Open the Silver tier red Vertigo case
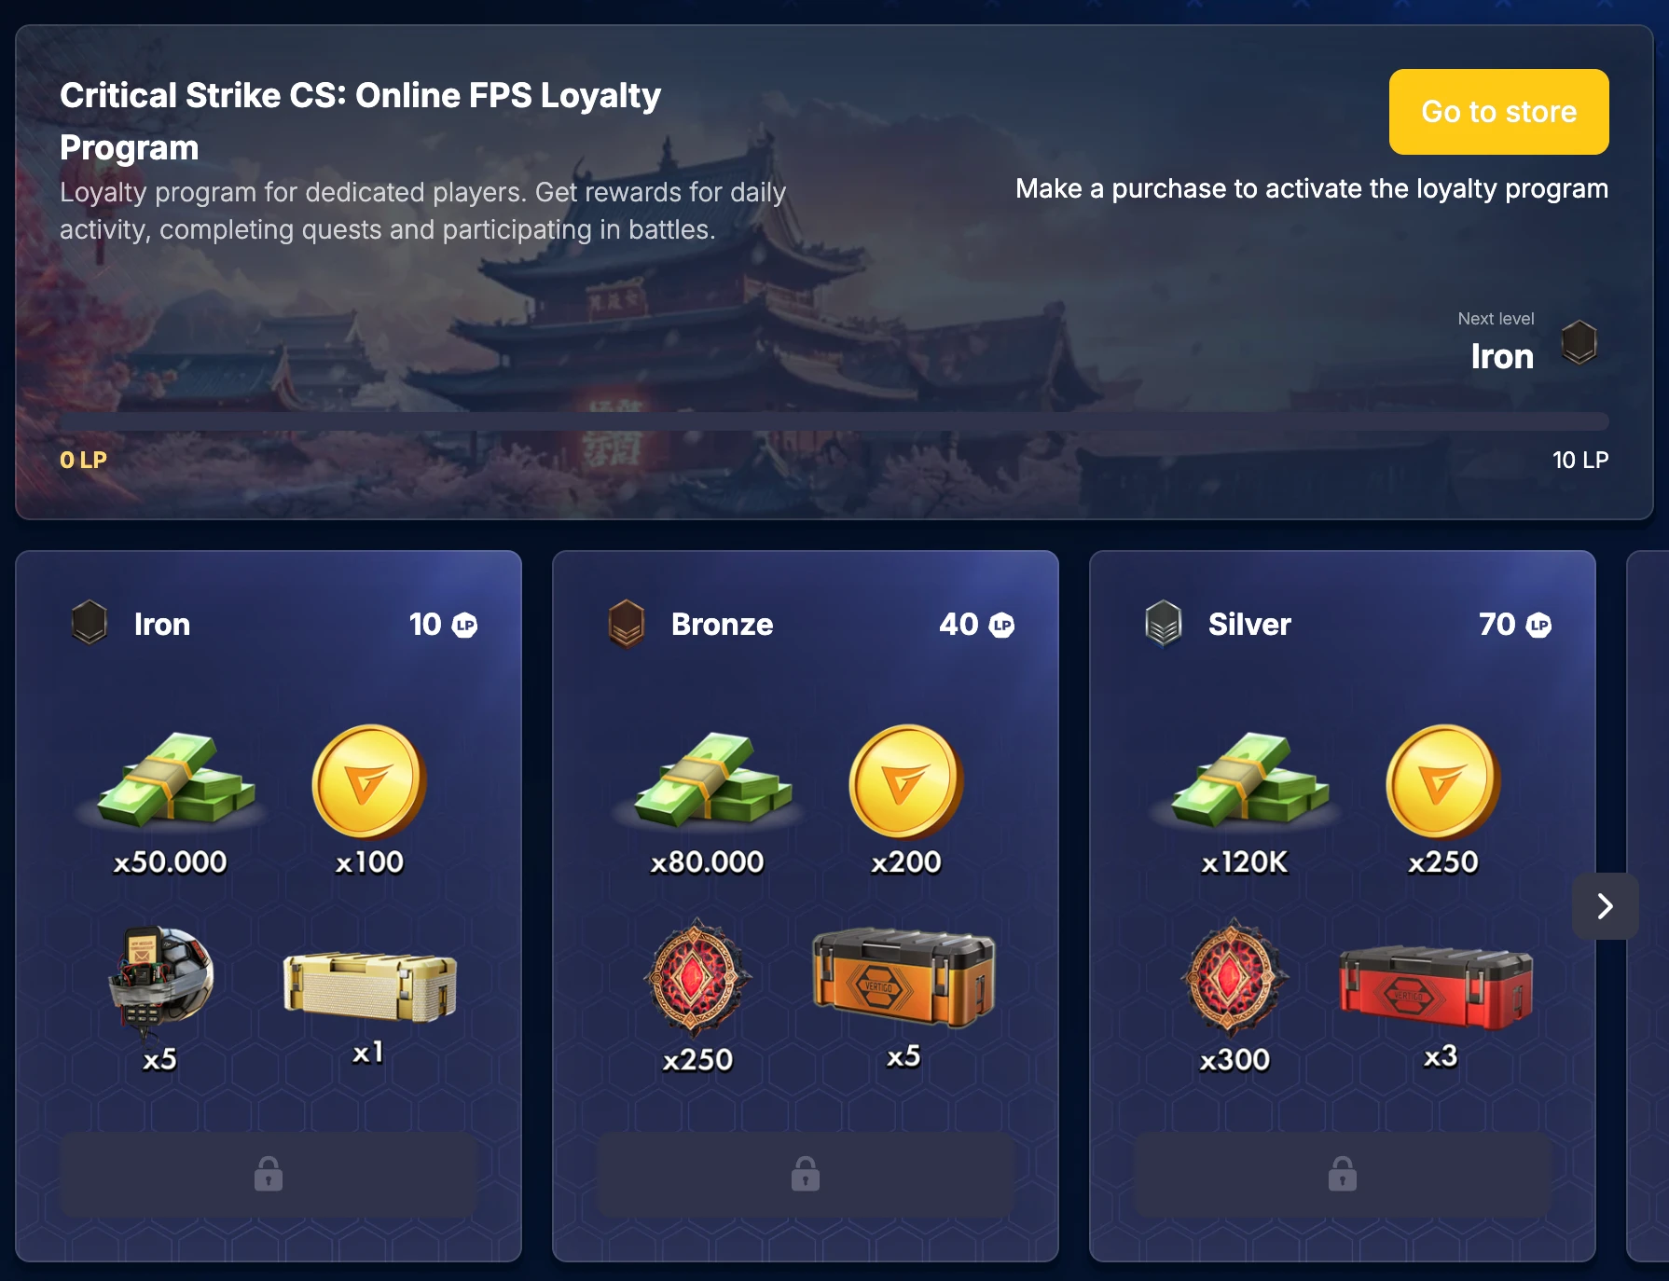This screenshot has height=1281, width=1669. pyautogui.click(x=1436, y=987)
